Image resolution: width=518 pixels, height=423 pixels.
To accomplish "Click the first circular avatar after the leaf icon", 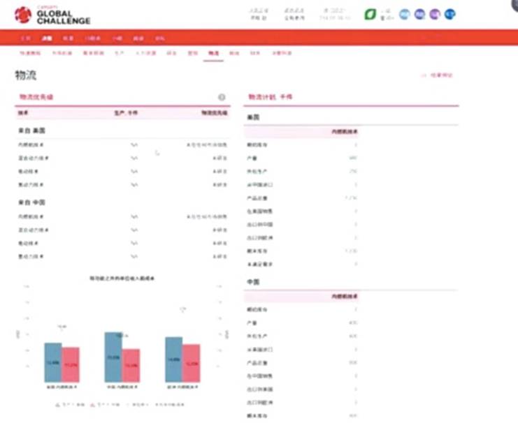I will (x=405, y=14).
